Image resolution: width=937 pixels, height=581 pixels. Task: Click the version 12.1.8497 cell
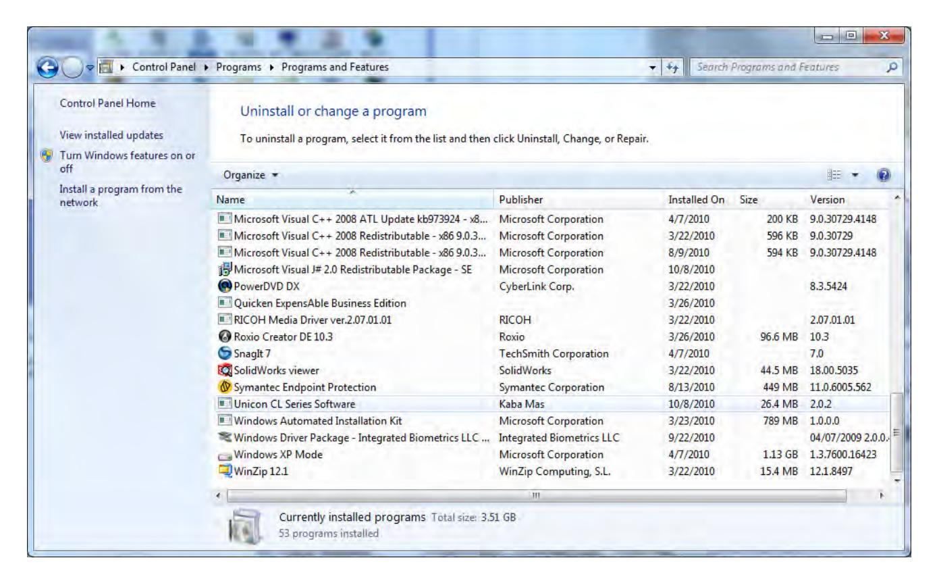(x=834, y=472)
